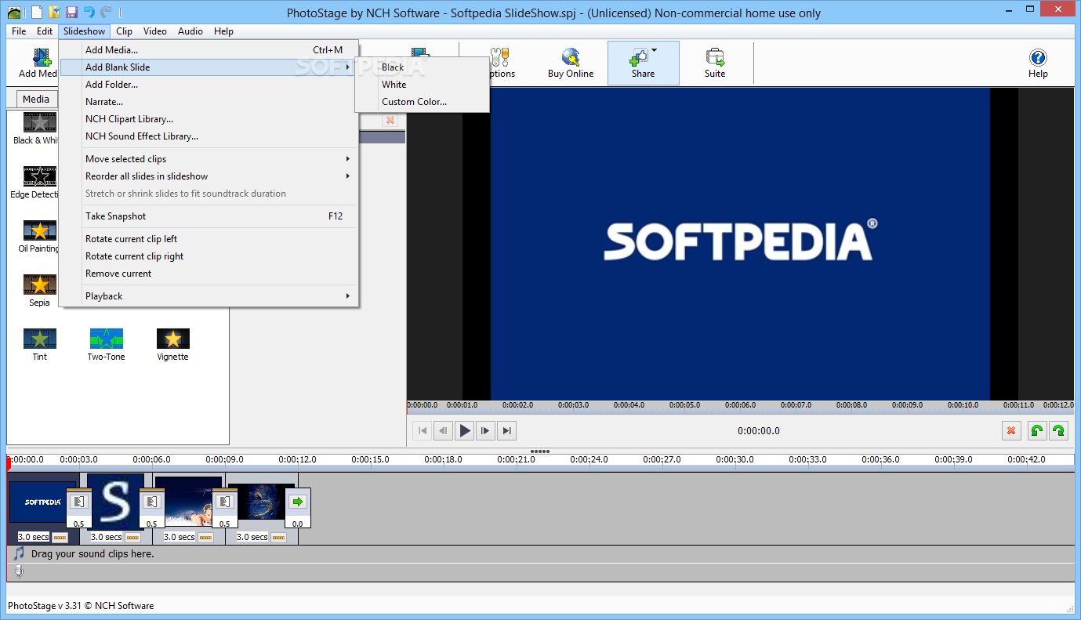The image size is (1081, 620).
Task: Click red X delete button below preview
Action: click(x=1011, y=430)
